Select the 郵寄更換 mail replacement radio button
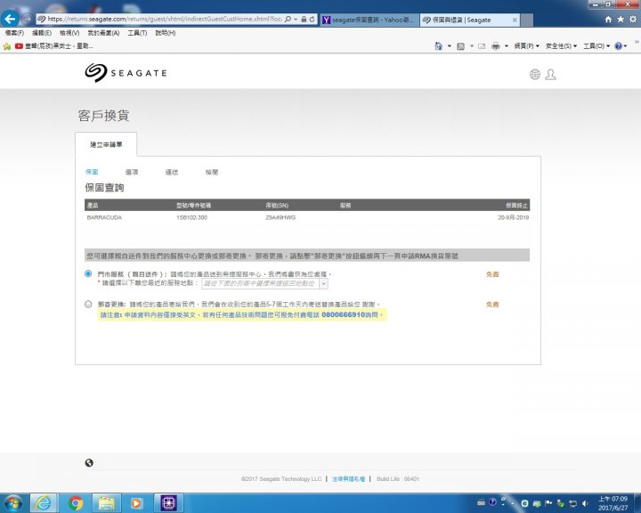641x513 pixels. pos(88,304)
